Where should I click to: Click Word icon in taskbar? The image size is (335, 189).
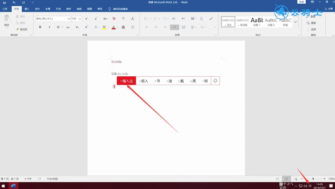13,186
